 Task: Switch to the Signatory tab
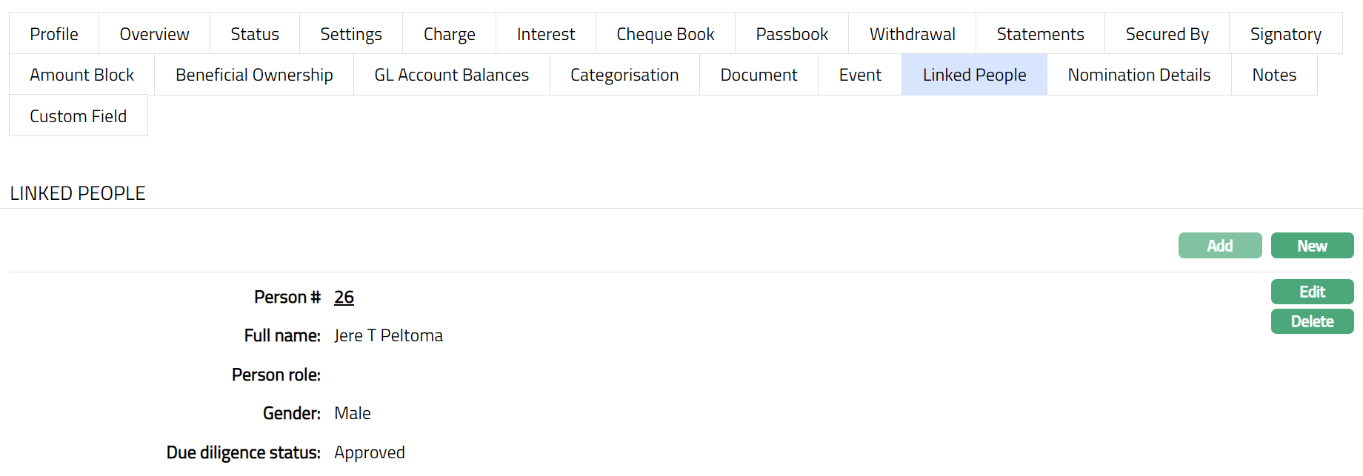[x=1285, y=34]
